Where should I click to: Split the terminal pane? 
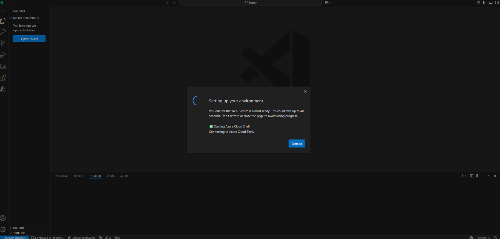pos(471,176)
